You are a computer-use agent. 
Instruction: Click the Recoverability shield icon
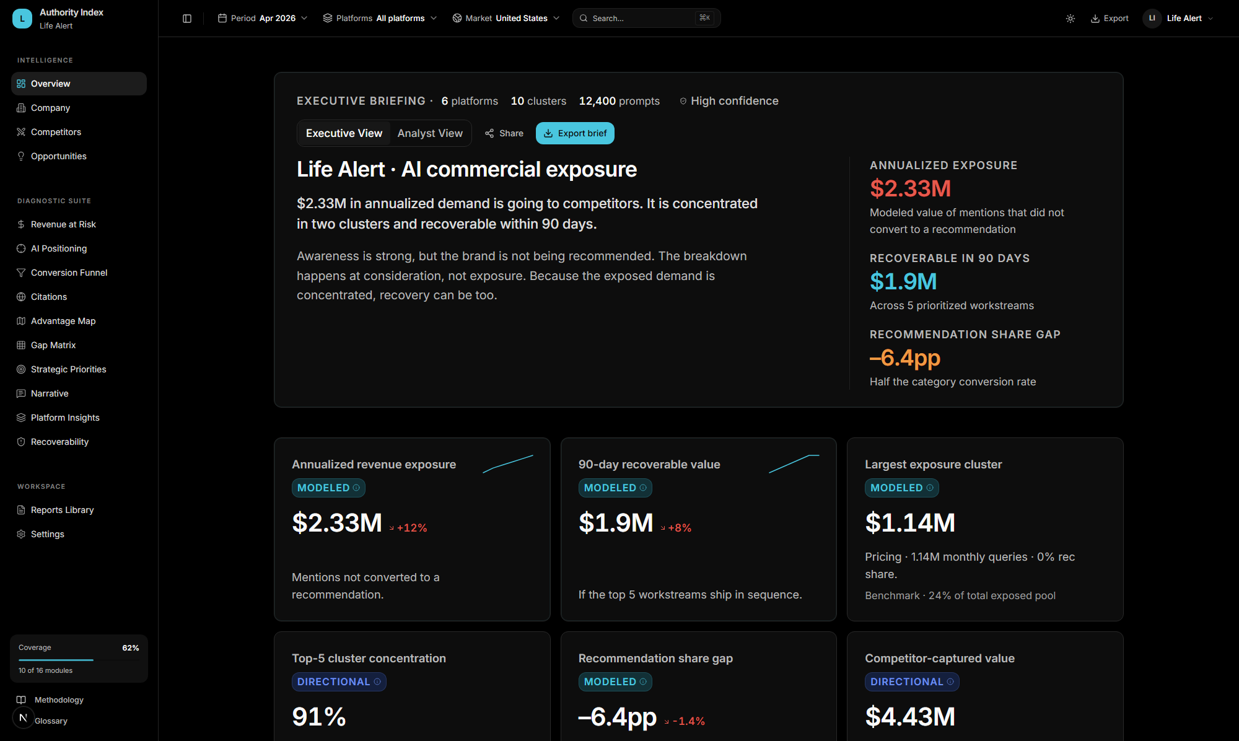[x=21, y=442]
